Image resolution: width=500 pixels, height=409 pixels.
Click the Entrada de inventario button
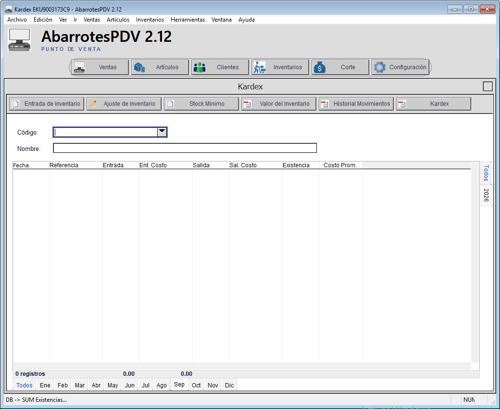coord(47,104)
